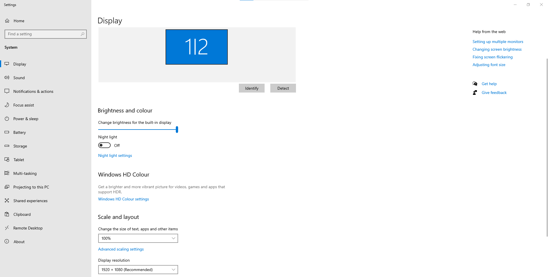Open Fixing screen flickering link
The image size is (548, 277).
click(493, 57)
